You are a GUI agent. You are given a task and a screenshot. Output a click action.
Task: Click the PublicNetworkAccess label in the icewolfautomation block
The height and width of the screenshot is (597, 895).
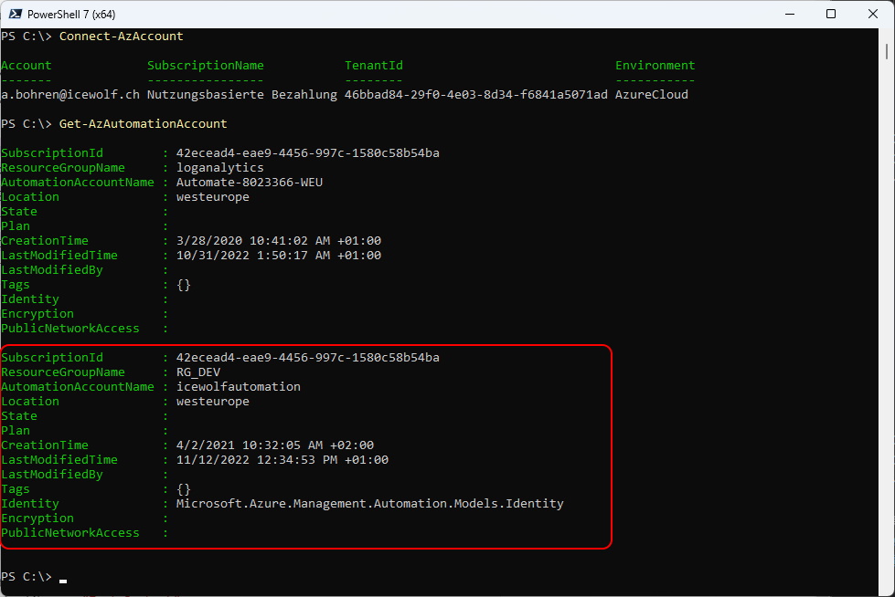coord(70,533)
